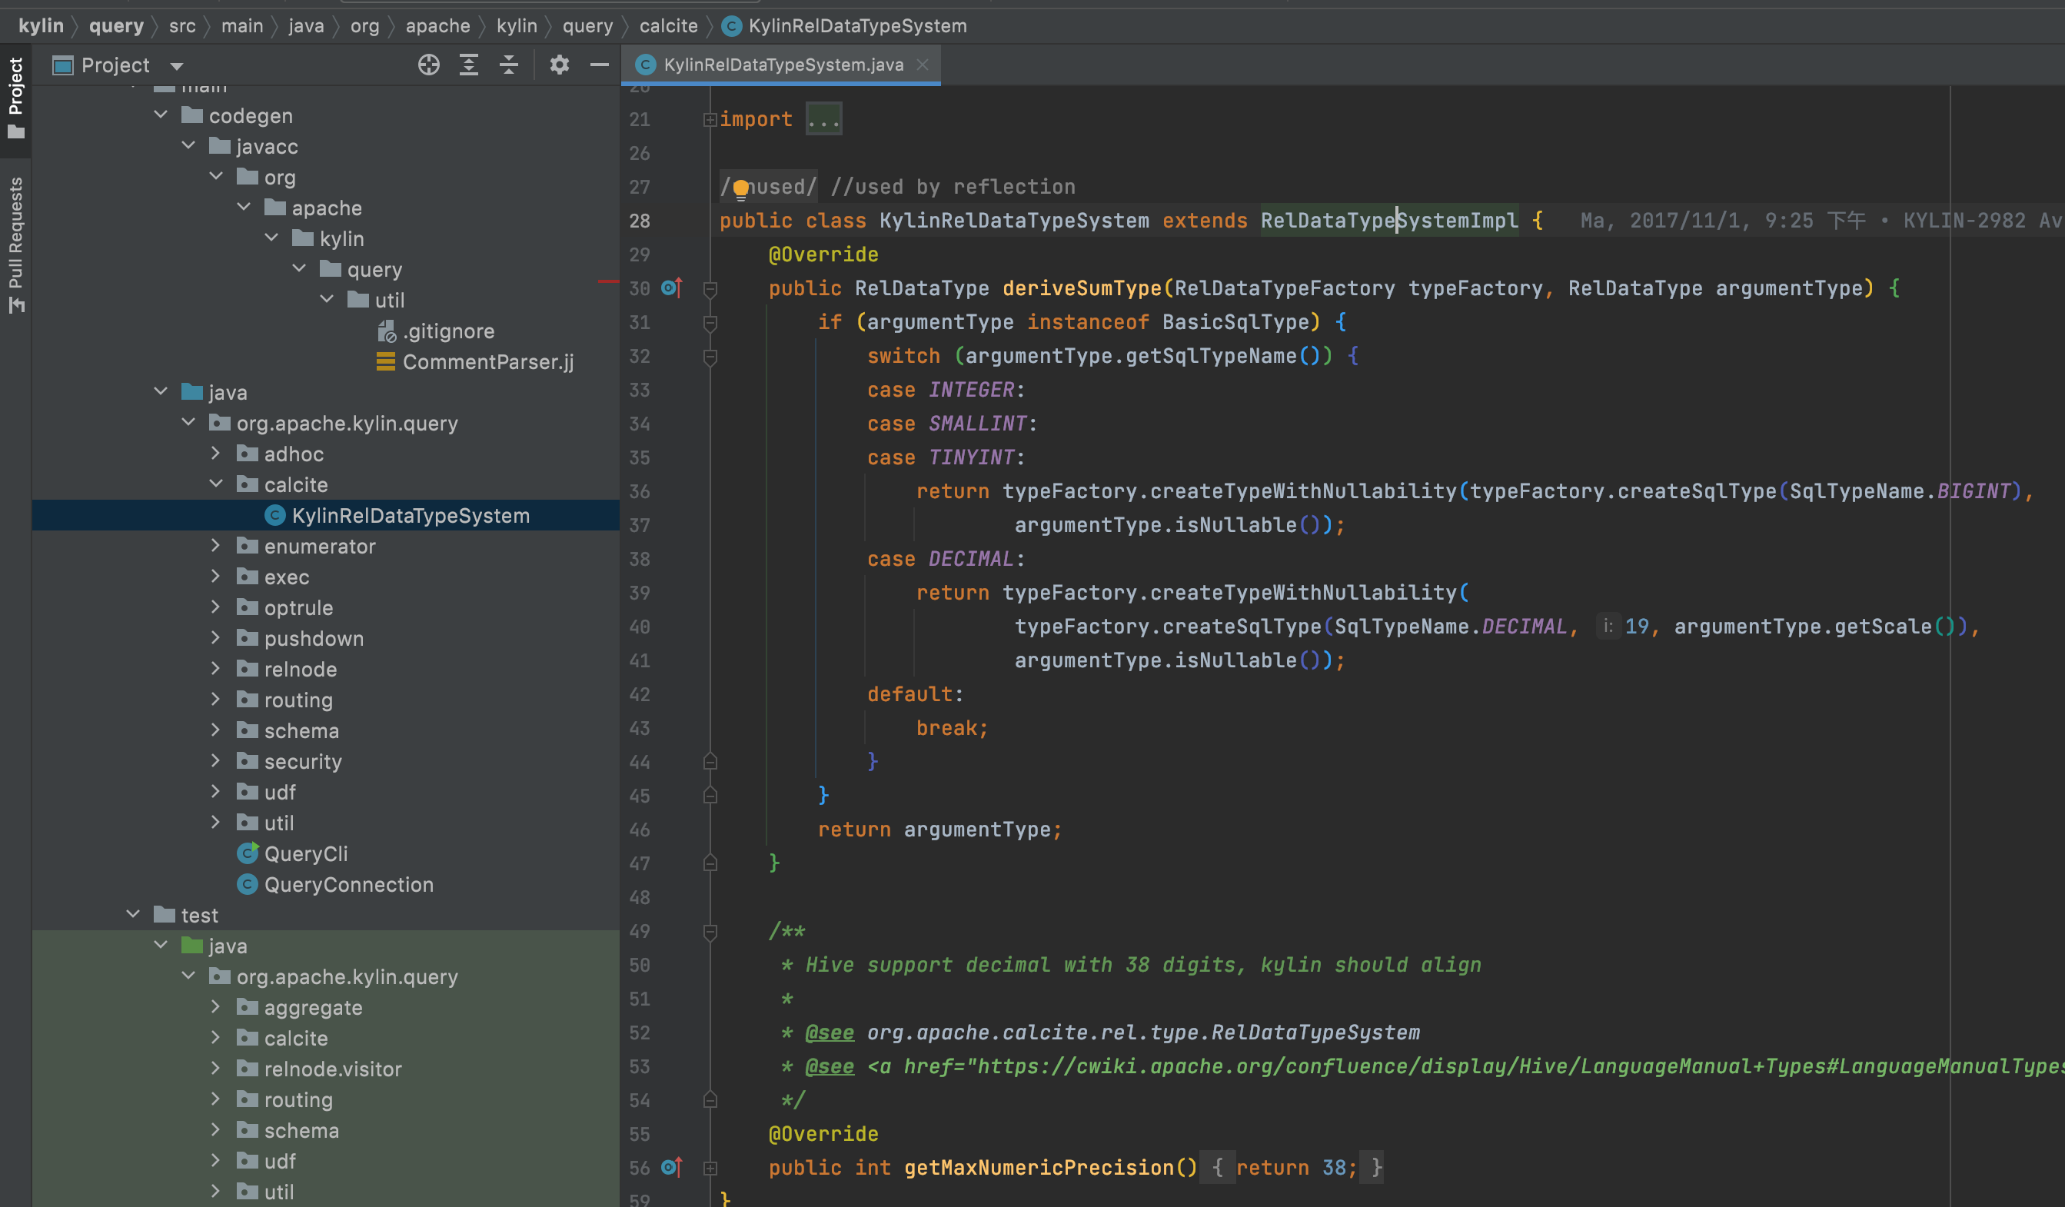Select the CommentParser.jj file

tap(487, 361)
